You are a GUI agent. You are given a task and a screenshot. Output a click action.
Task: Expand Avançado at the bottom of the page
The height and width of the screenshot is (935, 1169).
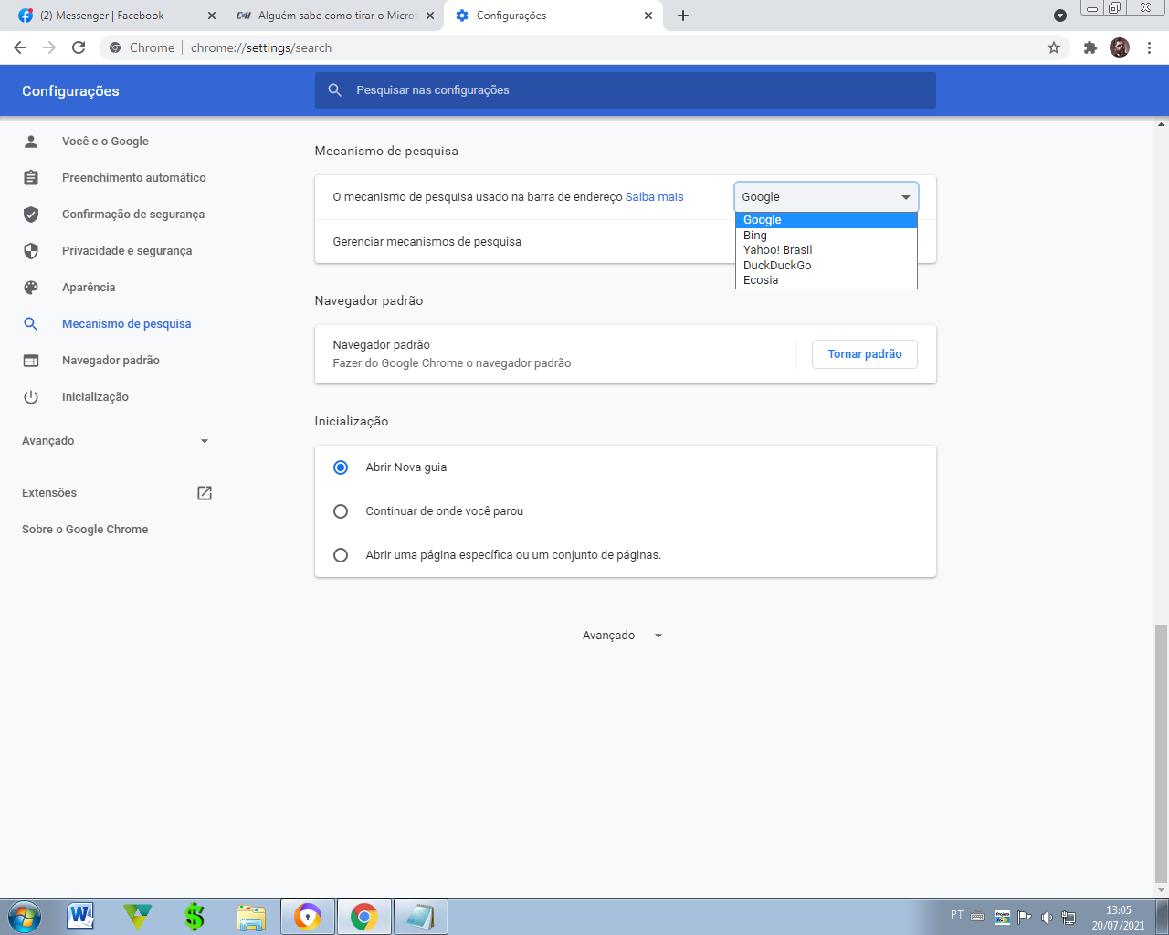click(624, 636)
